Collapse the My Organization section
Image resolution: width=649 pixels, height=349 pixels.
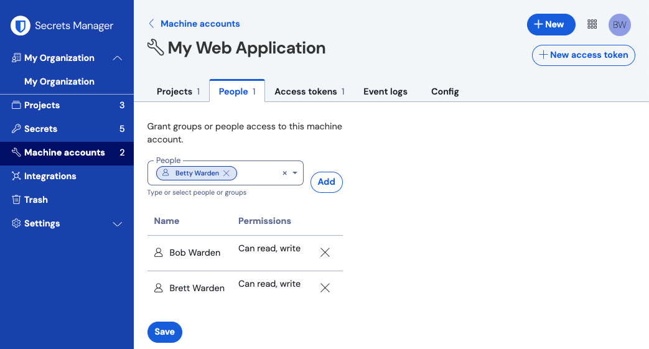pos(117,58)
